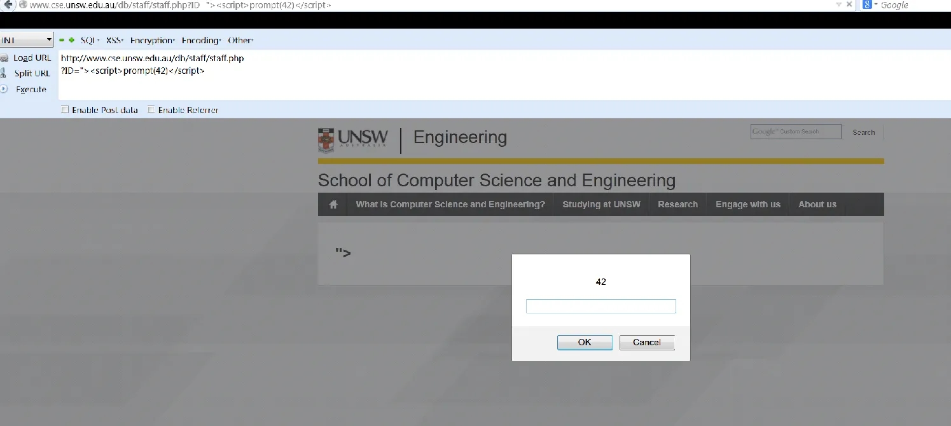Viewport: 951px width, 426px height.
Task: Click the globe icon in address bar
Action: pyautogui.click(x=23, y=5)
